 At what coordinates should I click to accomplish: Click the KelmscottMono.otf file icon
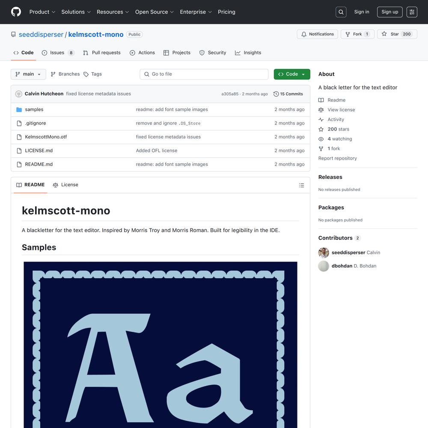pos(19,137)
